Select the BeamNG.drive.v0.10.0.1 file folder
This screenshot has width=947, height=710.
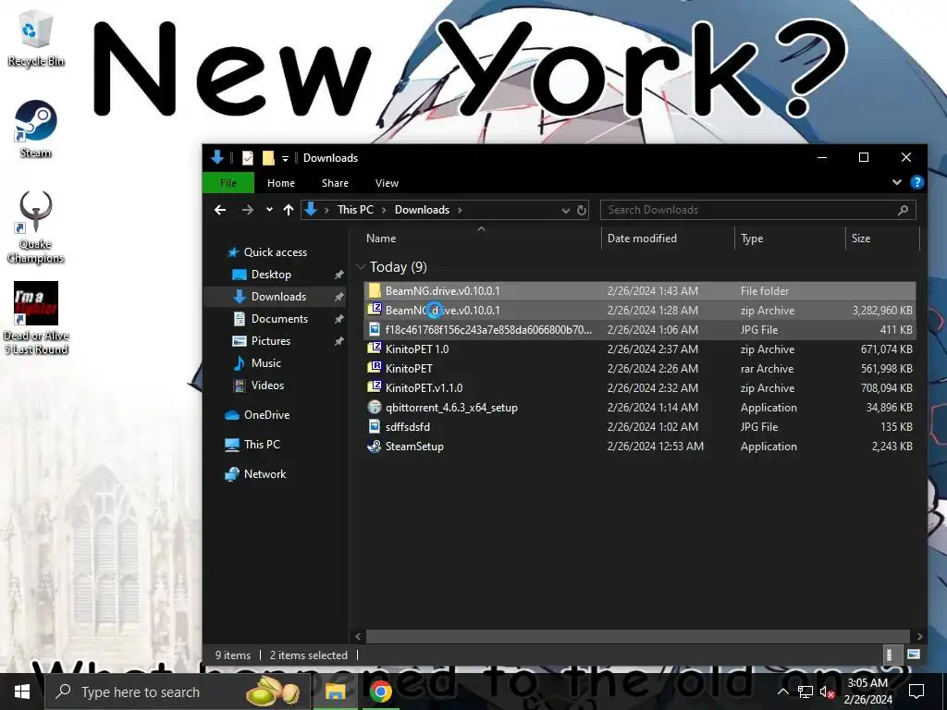640,291
